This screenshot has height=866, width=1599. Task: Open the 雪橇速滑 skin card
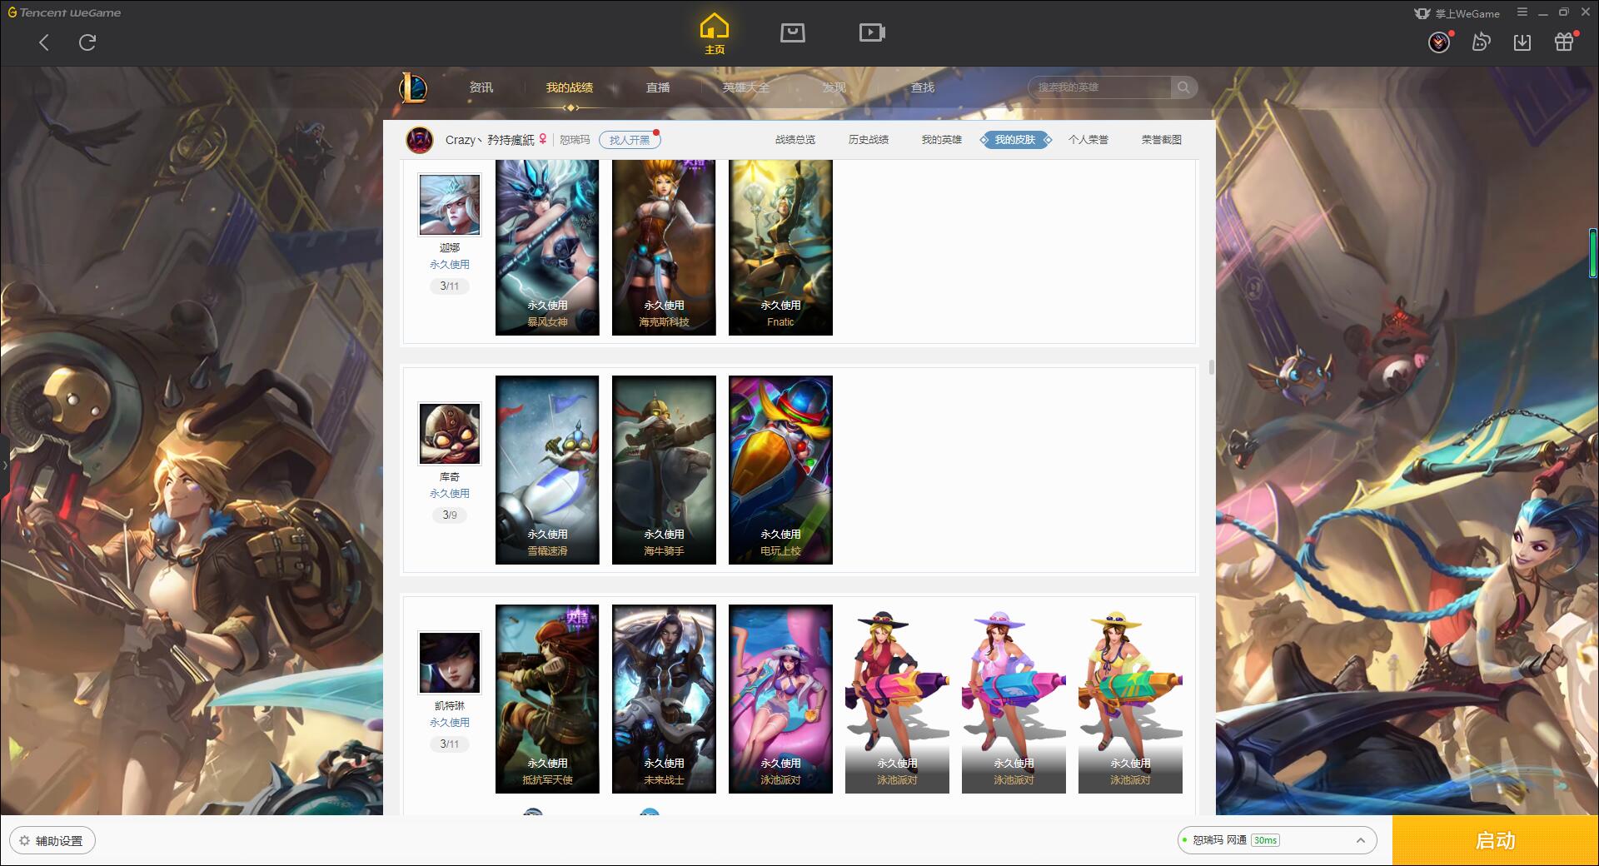pos(547,470)
